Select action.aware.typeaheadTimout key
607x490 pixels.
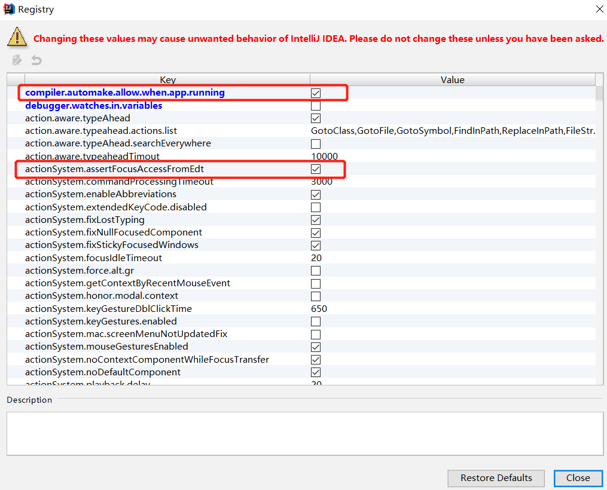(x=92, y=156)
